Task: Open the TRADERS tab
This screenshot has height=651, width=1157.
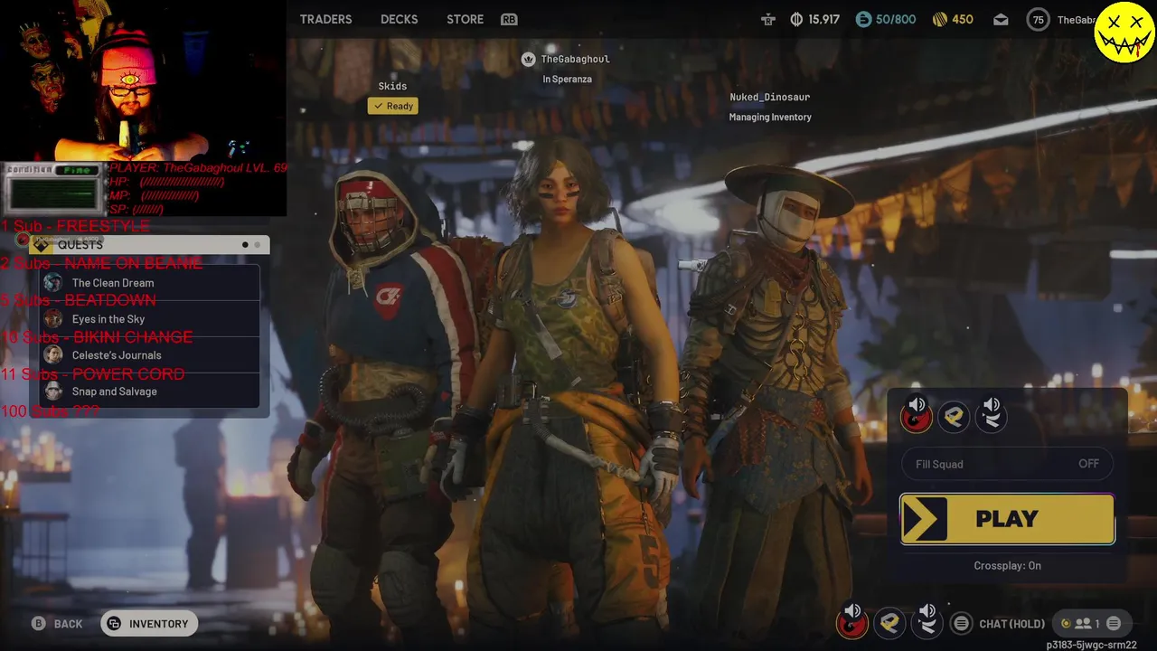Action: coord(325,19)
